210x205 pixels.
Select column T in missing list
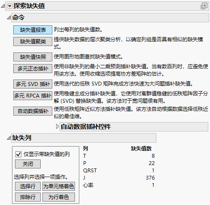tap(84, 156)
